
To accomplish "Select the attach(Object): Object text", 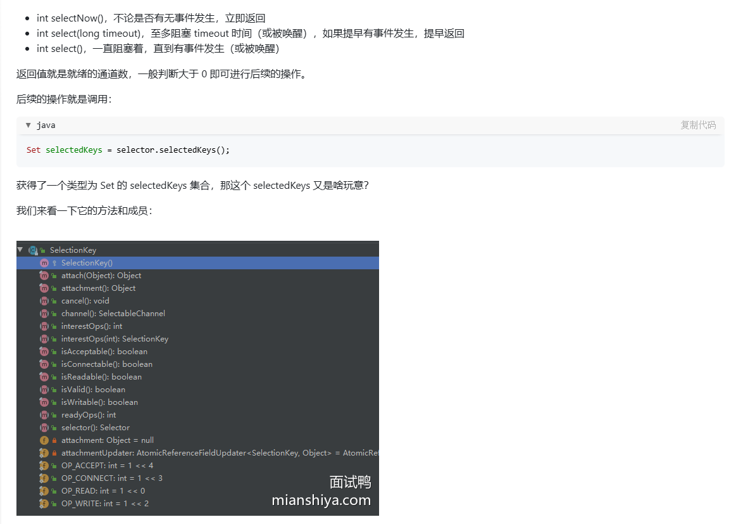I will click(101, 276).
